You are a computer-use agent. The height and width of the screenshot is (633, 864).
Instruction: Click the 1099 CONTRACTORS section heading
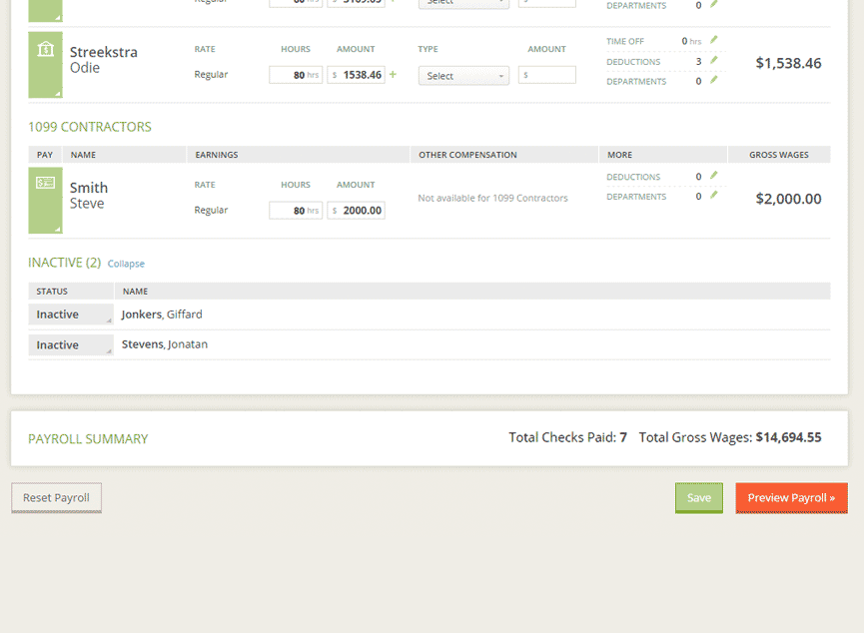[90, 127]
